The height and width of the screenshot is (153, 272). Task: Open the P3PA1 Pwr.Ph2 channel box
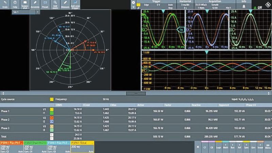point(35,147)
